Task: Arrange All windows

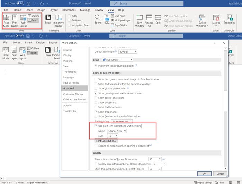Action: (x=149, y=21)
